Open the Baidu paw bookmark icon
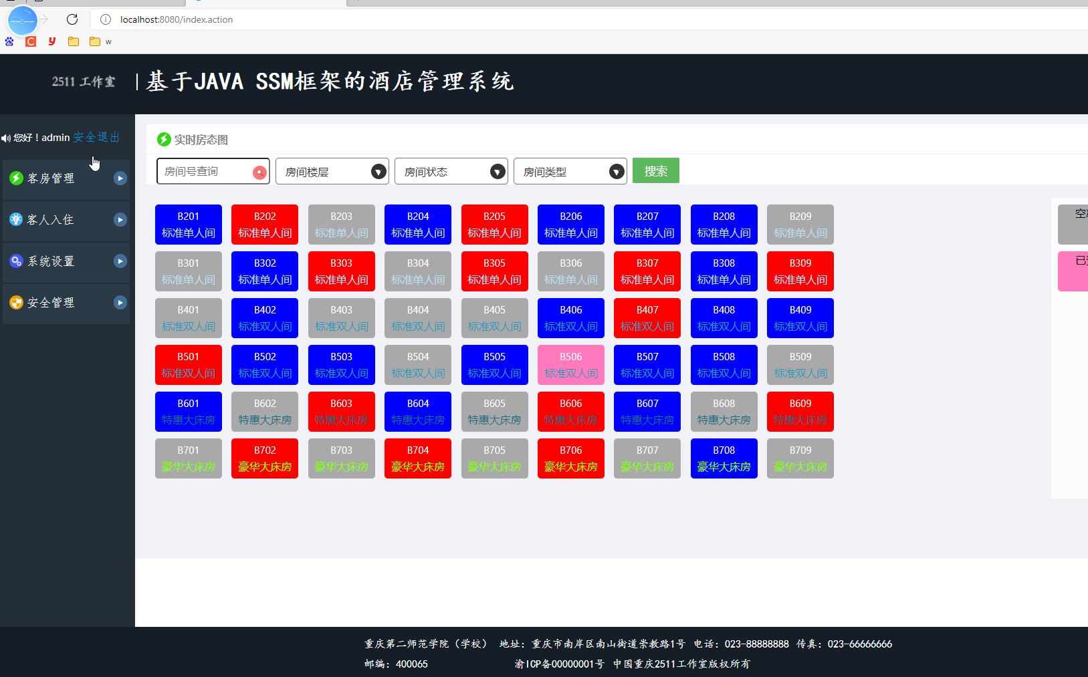This screenshot has width=1088, height=677. 9,41
